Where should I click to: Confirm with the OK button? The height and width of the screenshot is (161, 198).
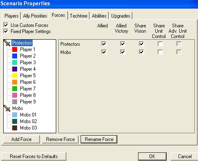tap(152, 157)
